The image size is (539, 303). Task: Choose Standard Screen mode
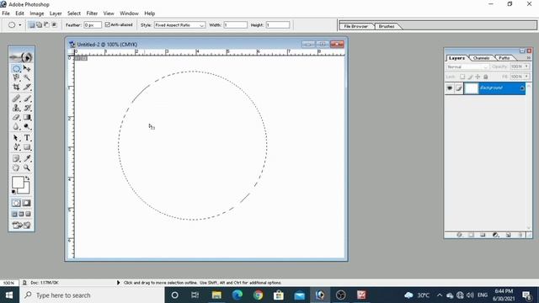pyautogui.click(x=14, y=214)
